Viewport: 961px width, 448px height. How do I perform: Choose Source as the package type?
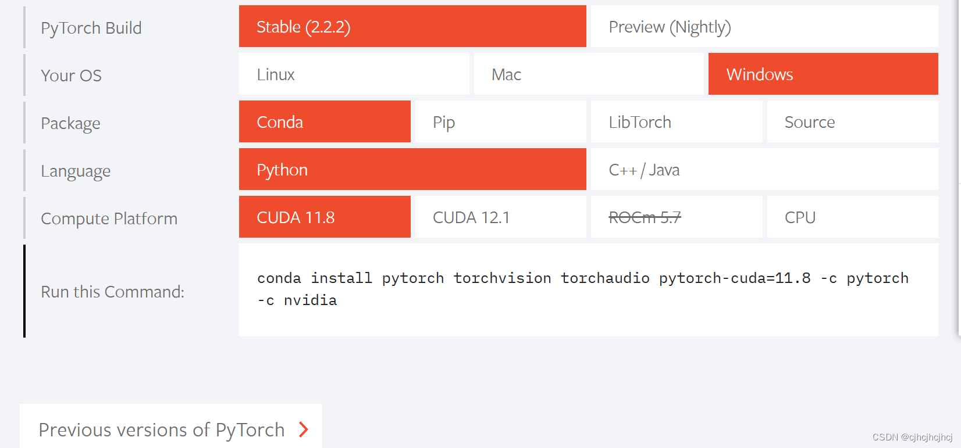click(853, 121)
